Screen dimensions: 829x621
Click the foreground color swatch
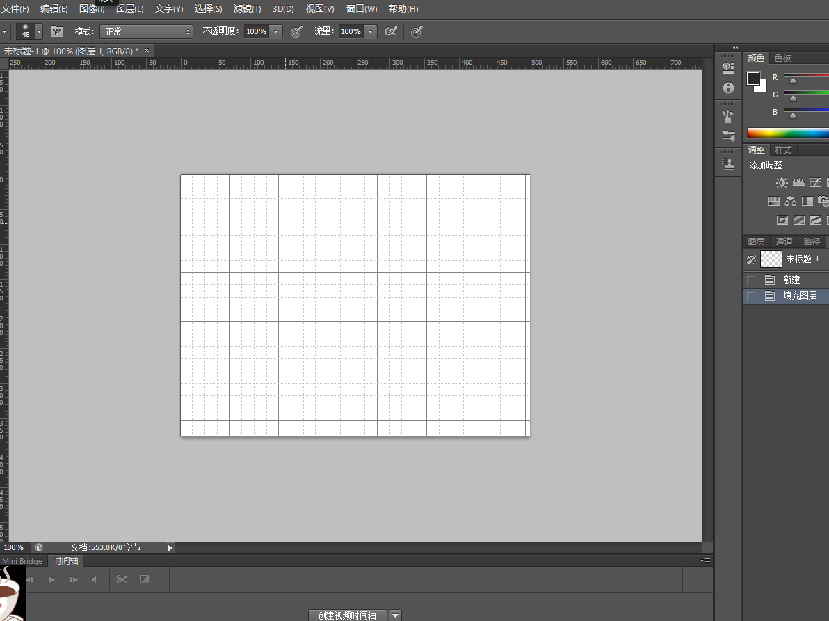pyautogui.click(x=753, y=79)
